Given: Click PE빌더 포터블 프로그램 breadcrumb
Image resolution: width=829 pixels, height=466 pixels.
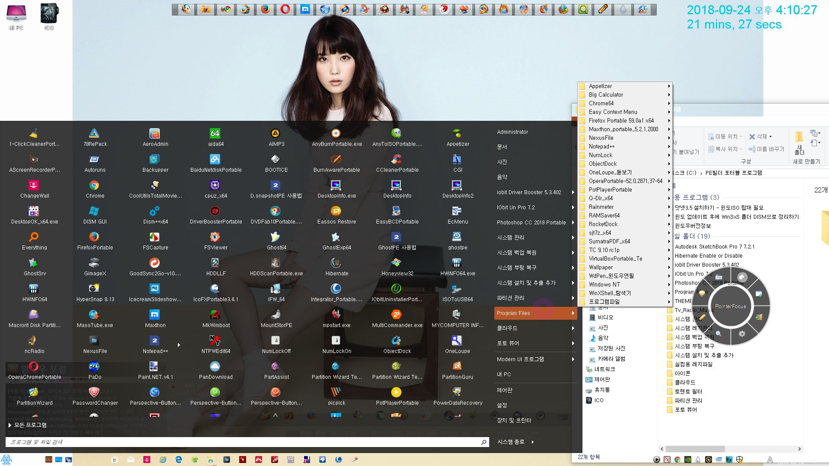Looking at the screenshot, I should (x=734, y=173).
